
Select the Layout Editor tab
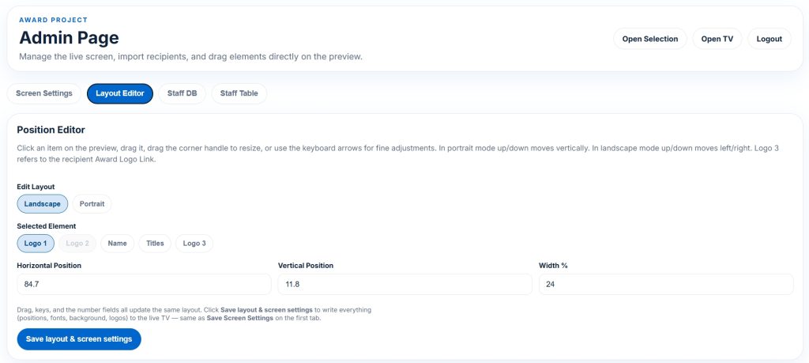120,93
